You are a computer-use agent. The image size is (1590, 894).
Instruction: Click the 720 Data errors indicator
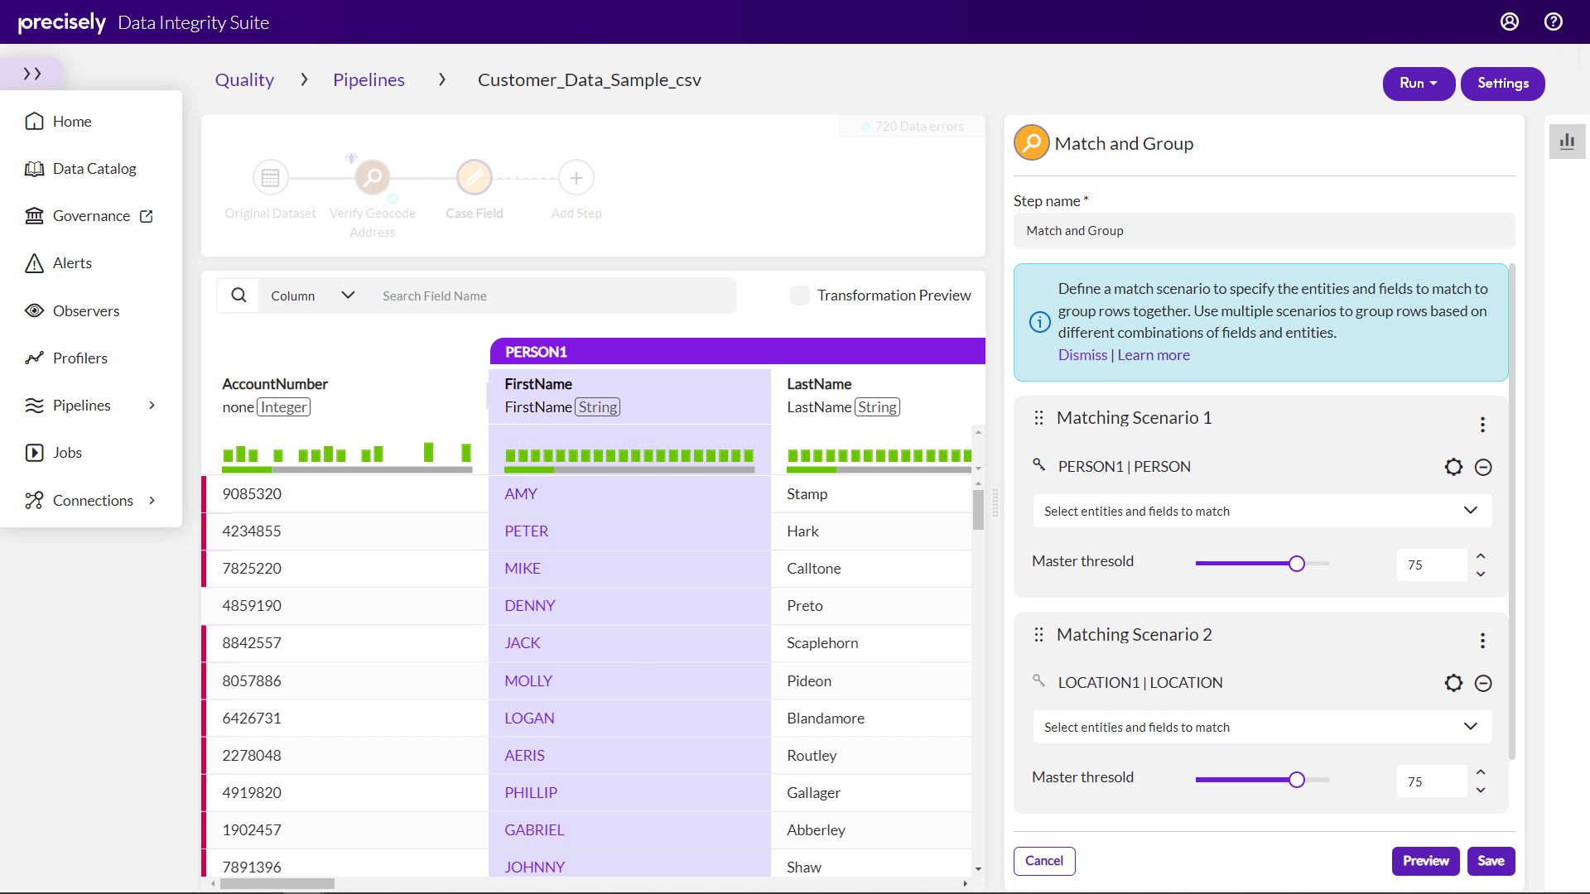pyautogui.click(x=913, y=127)
